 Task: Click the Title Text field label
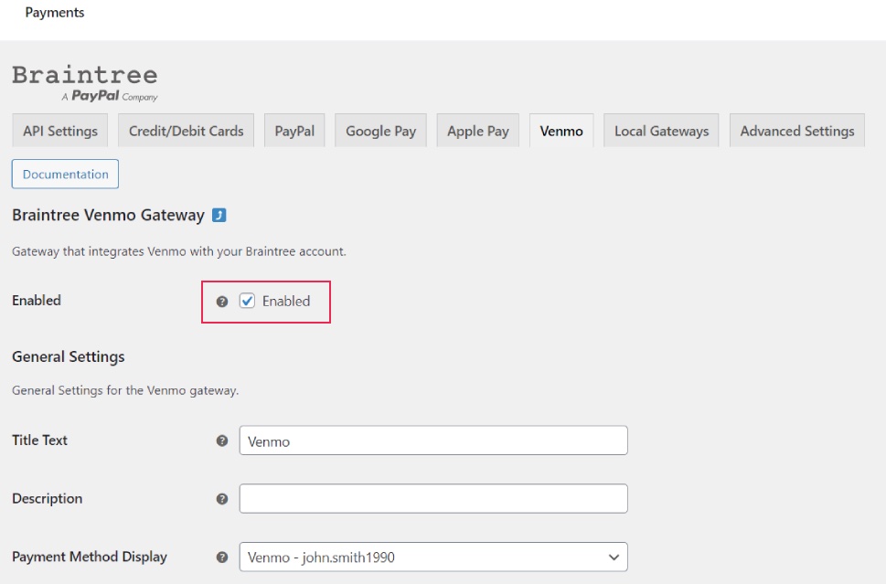39,441
